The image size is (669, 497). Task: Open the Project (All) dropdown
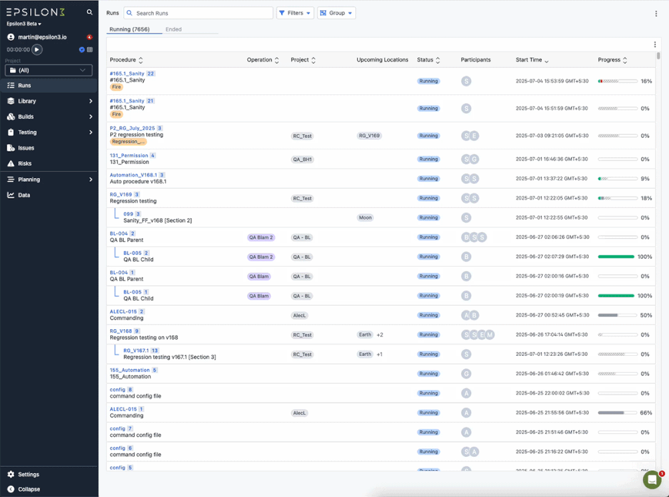pyautogui.click(x=49, y=70)
